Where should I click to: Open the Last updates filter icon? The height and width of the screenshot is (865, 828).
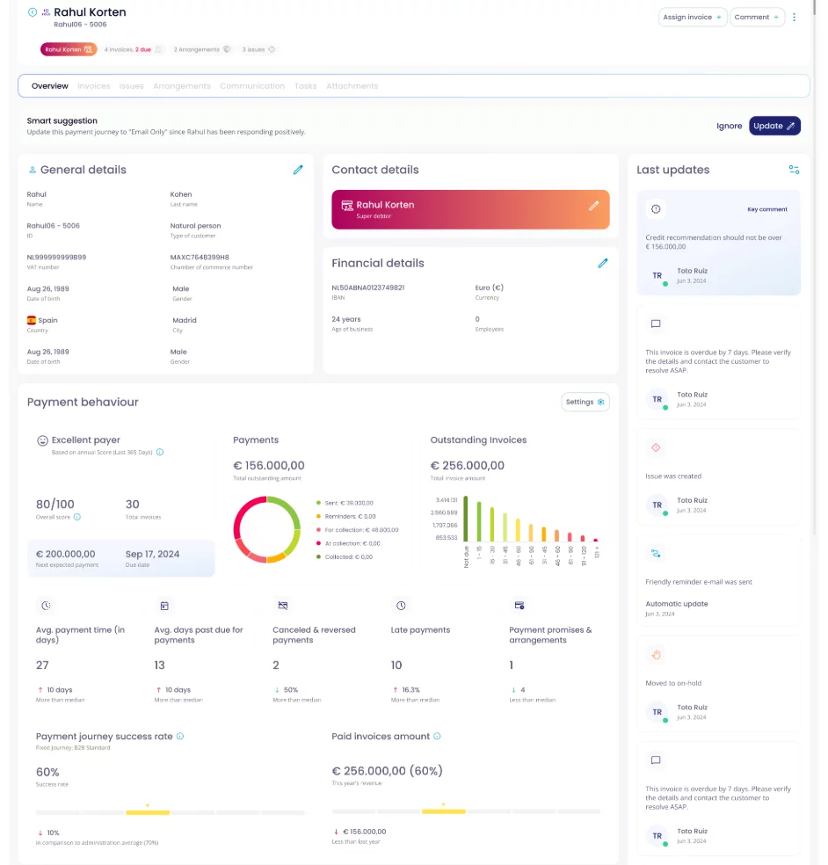click(795, 170)
